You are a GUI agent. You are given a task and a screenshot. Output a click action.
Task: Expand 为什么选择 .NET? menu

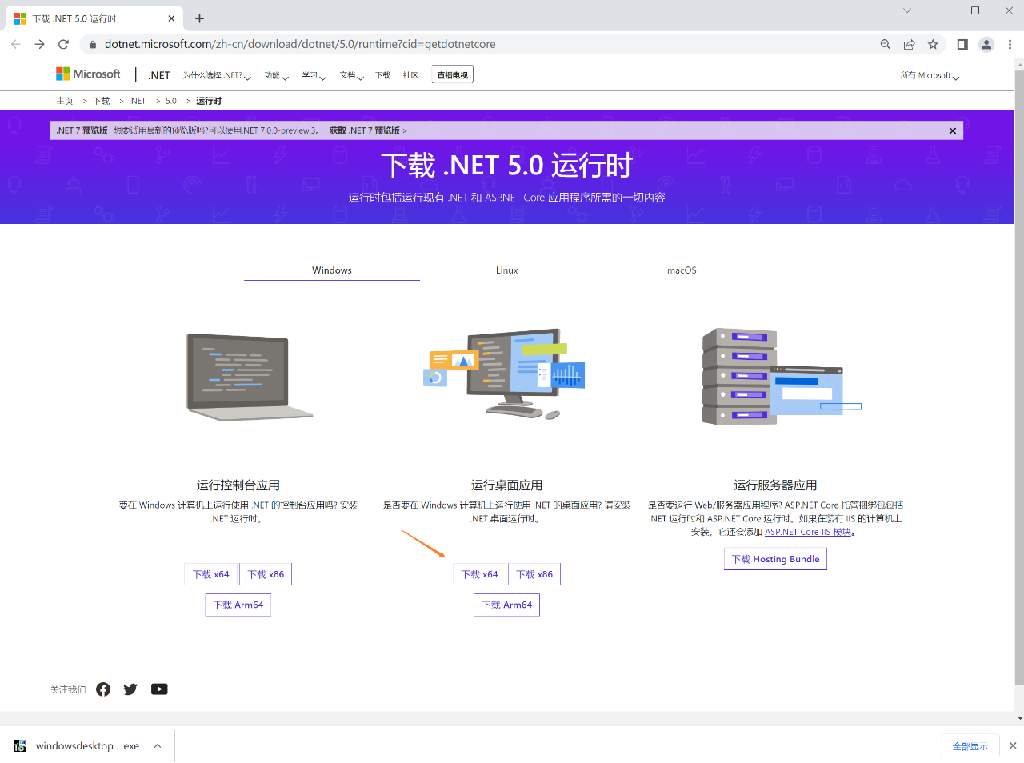coord(216,75)
